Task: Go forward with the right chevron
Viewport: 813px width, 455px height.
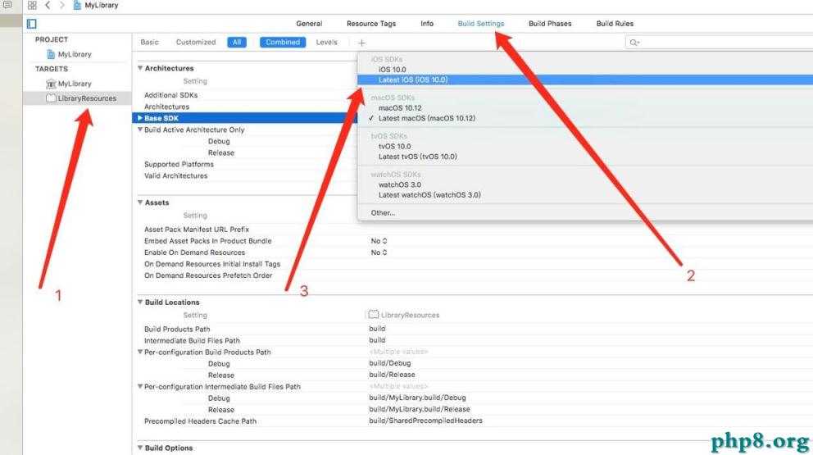Action: coord(62,5)
